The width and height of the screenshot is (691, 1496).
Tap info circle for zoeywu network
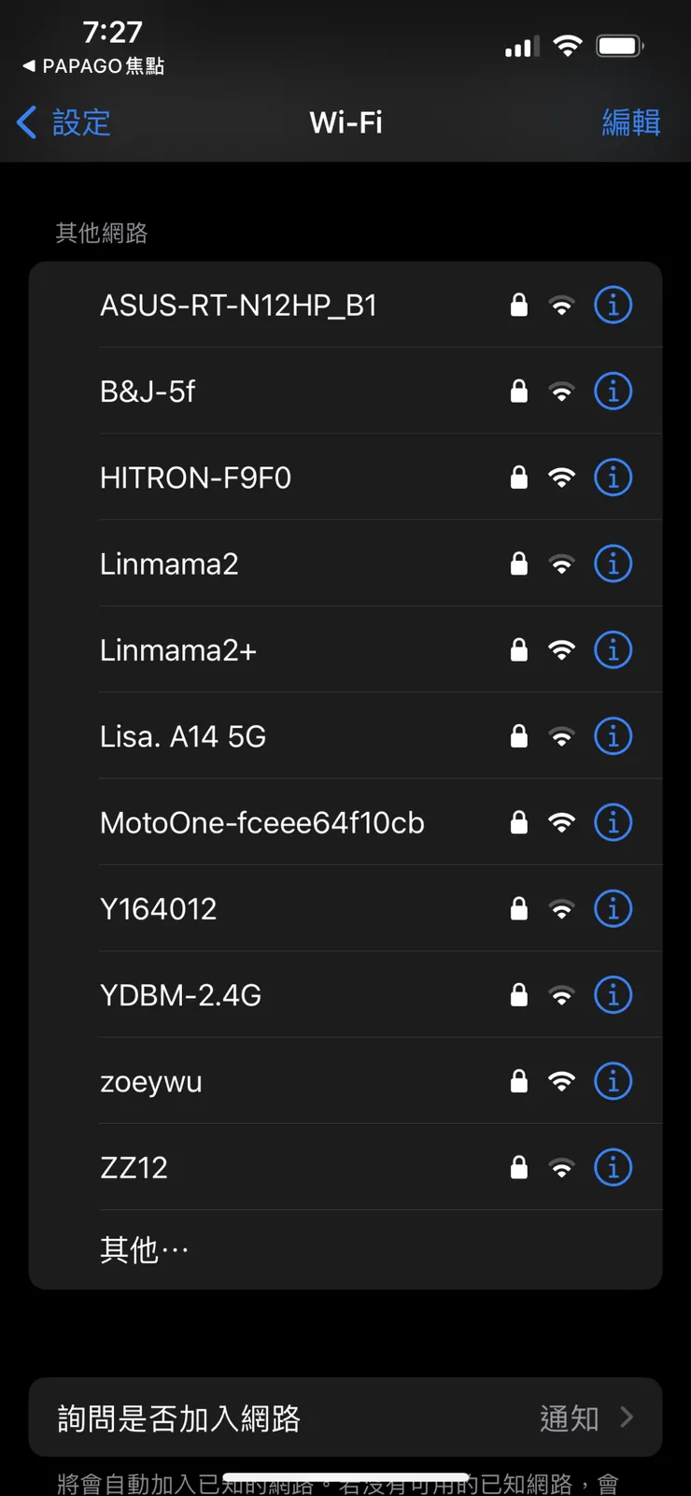613,1081
